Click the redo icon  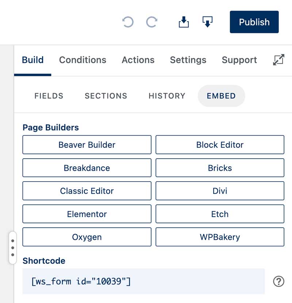[152, 22]
